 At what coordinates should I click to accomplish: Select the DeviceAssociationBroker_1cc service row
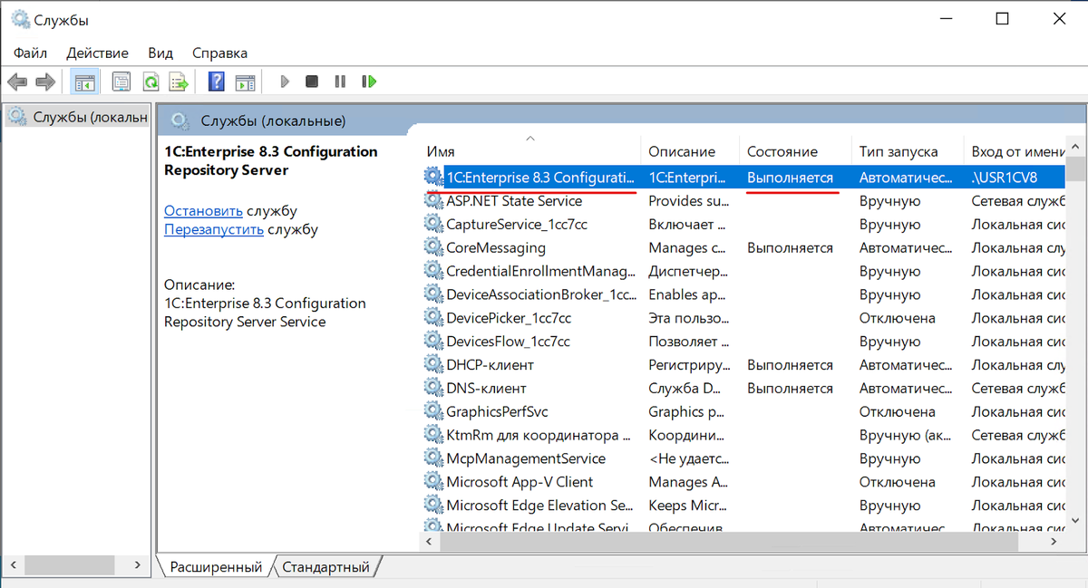[x=744, y=294]
